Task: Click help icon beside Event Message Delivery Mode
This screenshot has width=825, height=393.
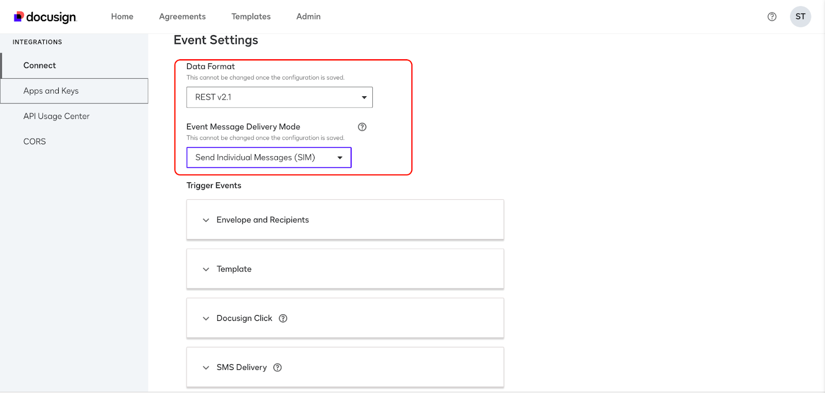Action: [x=362, y=127]
